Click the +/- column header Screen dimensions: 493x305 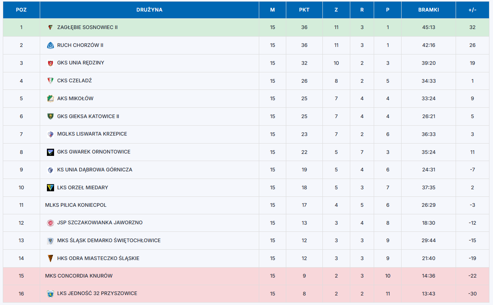coord(472,10)
